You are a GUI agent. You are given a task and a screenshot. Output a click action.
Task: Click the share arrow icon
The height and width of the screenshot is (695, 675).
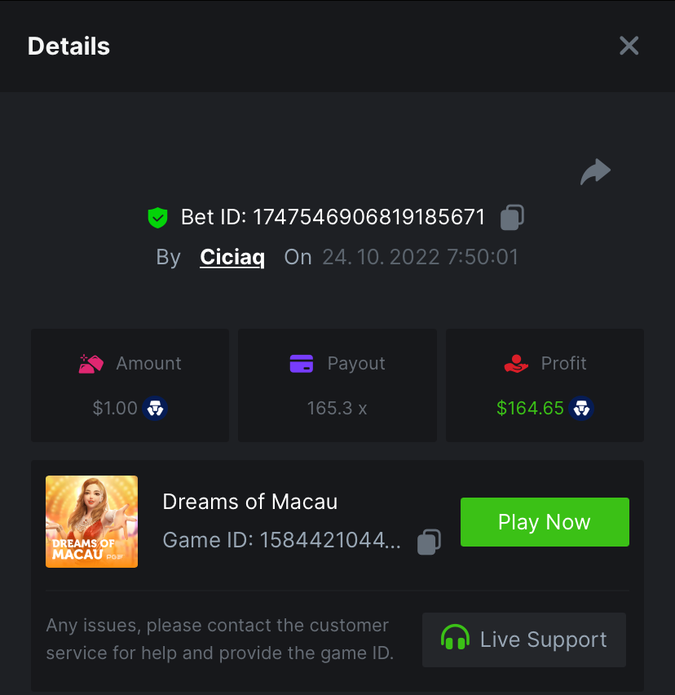595,171
